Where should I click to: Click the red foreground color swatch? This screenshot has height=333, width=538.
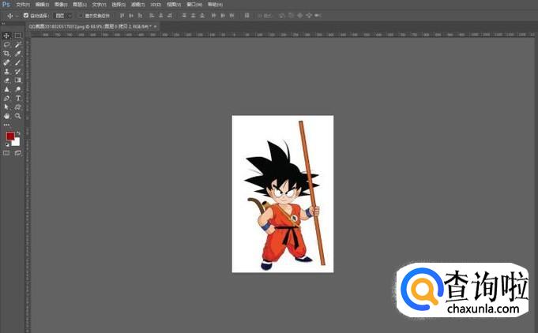[10, 137]
